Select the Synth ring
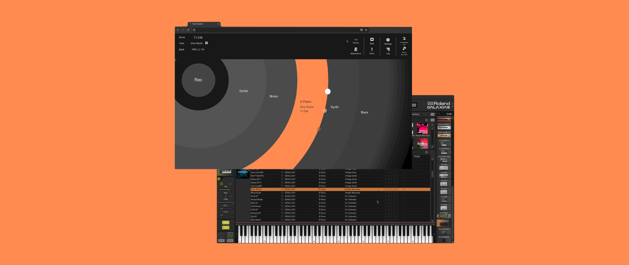This screenshot has height=265, width=629. click(335, 107)
